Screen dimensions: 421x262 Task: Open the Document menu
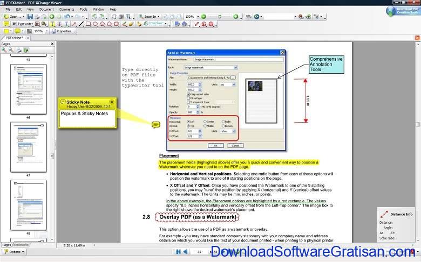pyautogui.click(x=46, y=9)
